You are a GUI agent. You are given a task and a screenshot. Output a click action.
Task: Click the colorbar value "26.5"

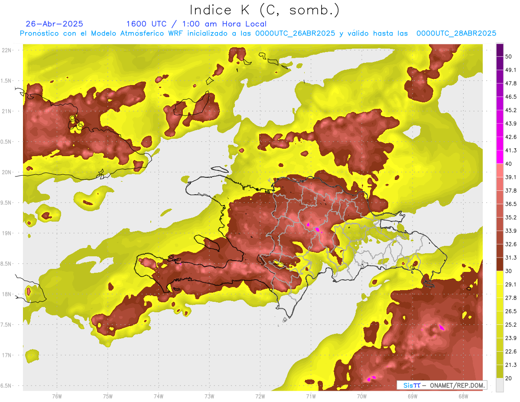[x=511, y=311]
